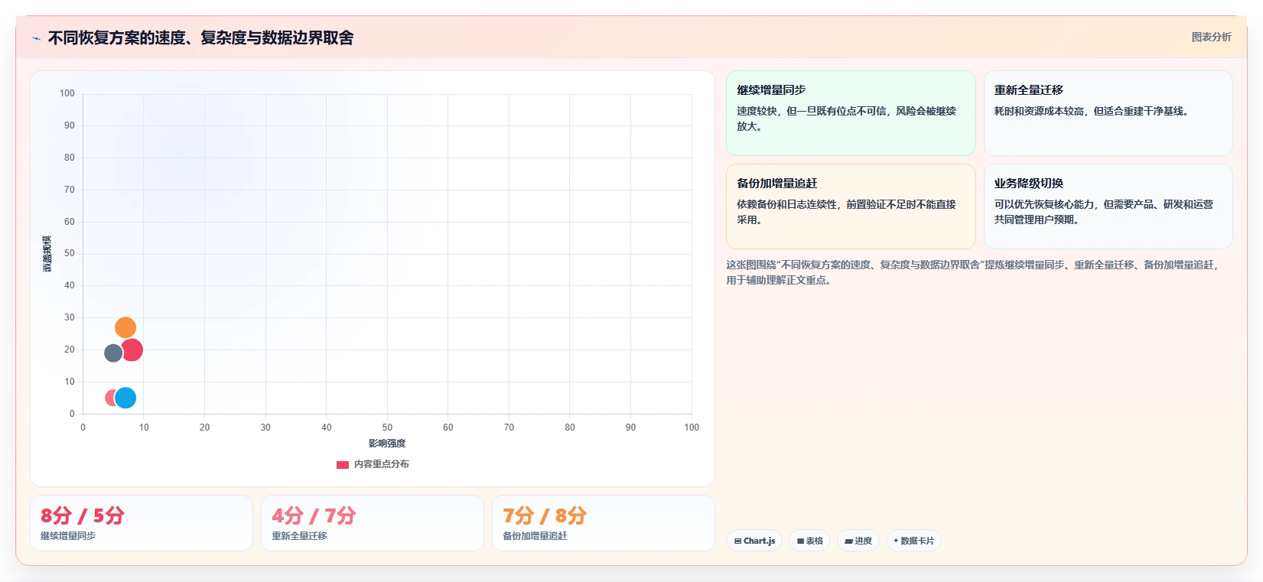Select the 备份加增量追赶 card

pos(851,206)
